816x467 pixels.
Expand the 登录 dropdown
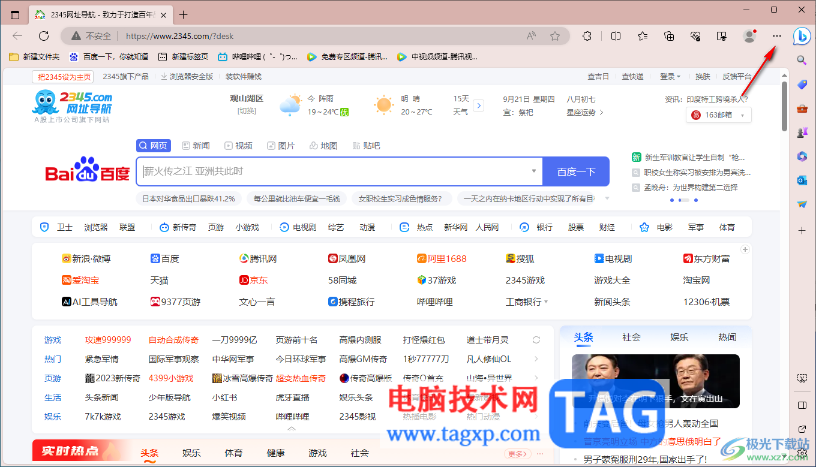670,76
